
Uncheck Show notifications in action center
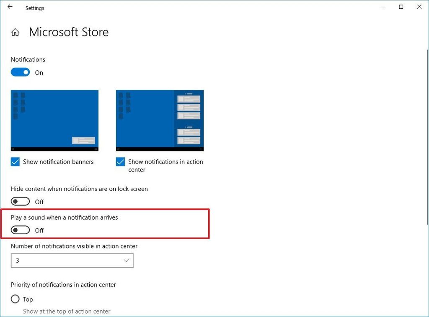click(120, 161)
